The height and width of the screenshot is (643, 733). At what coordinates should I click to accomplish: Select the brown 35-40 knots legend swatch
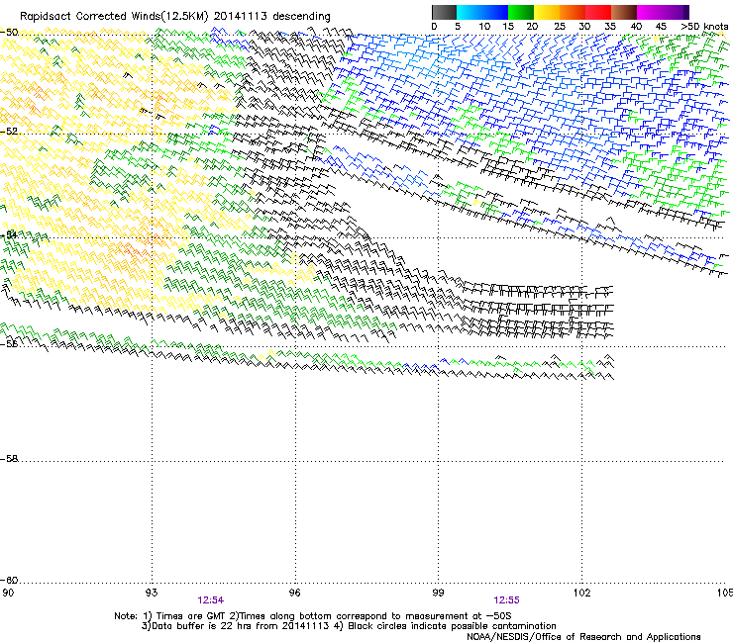tap(624, 12)
